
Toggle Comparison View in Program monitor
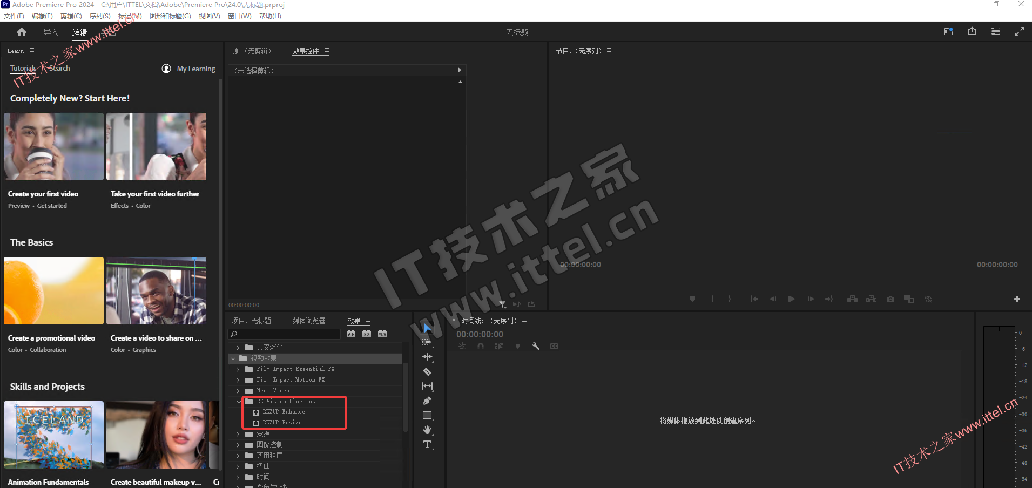pyautogui.click(x=909, y=299)
